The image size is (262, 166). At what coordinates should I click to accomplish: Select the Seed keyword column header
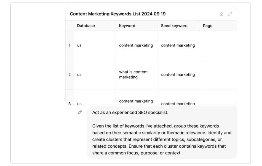click(179, 26)
